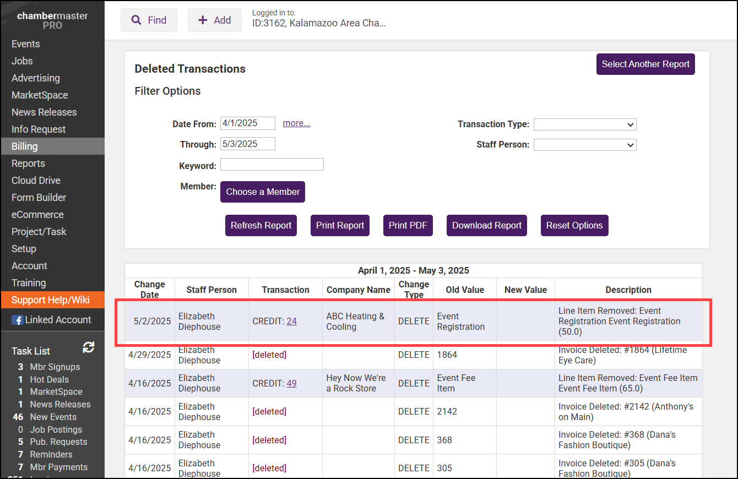
Task: Click the Refresh Report button
Action: 261,226
